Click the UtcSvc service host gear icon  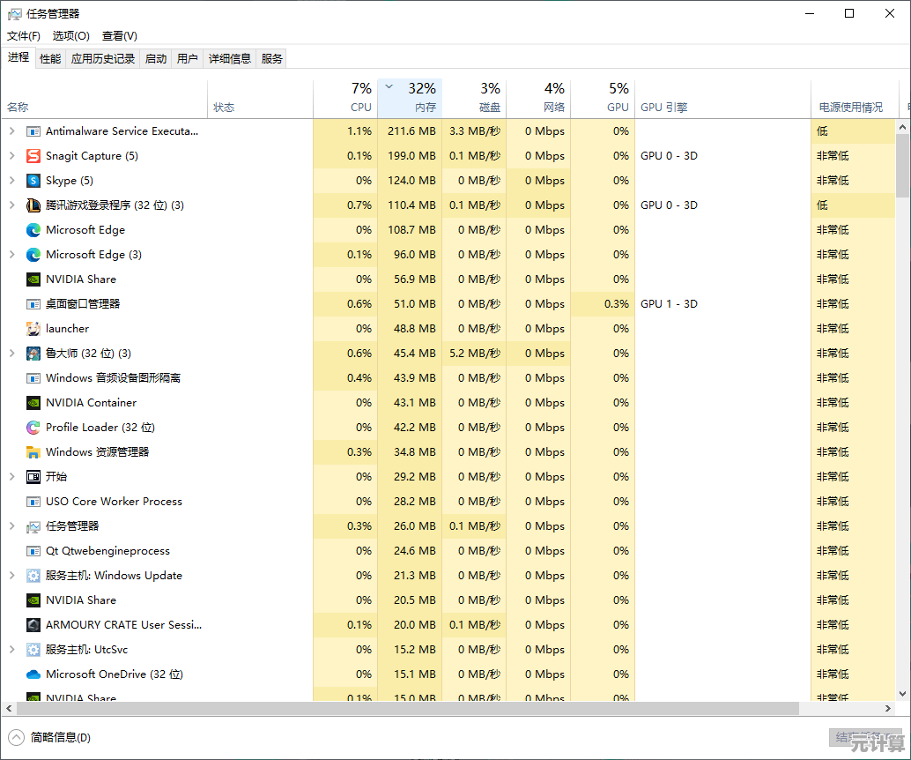click(33, 650)
